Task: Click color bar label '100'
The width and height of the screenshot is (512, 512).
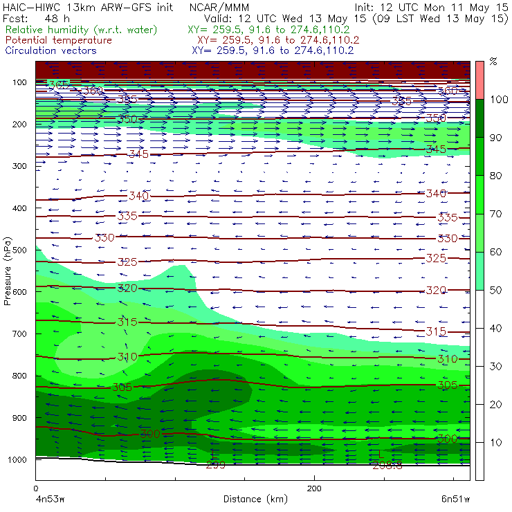Action: coord(499,100)
